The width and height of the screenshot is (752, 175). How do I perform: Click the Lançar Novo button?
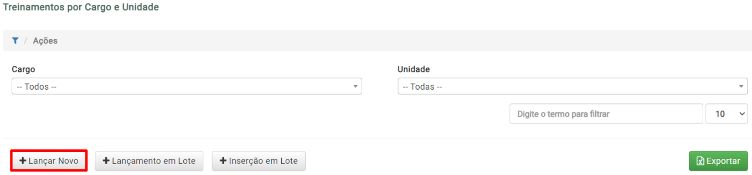[49, 161]
